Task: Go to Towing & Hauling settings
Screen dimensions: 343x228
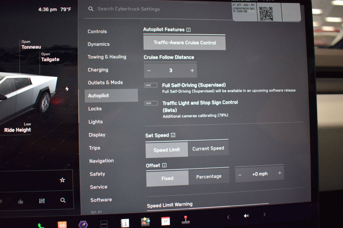Action: (x=107, y=57)
